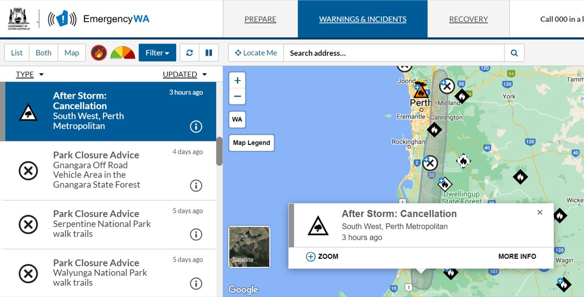The width and height of the screenshot is (584, 297).
Task: Switch map to Satellite view
Action: point(249,247)
